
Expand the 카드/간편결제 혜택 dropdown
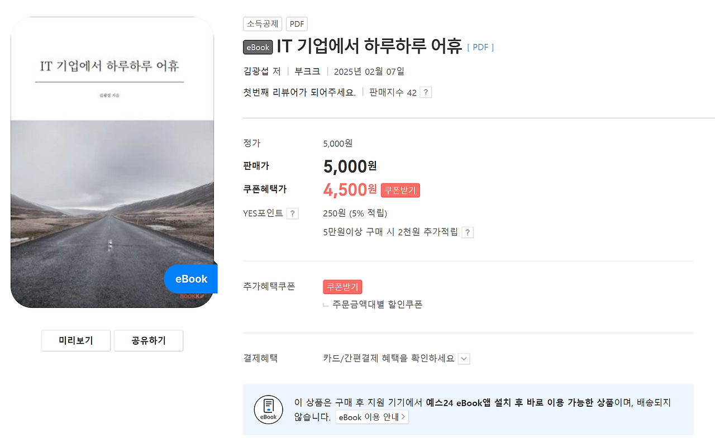tap(463, 358)
